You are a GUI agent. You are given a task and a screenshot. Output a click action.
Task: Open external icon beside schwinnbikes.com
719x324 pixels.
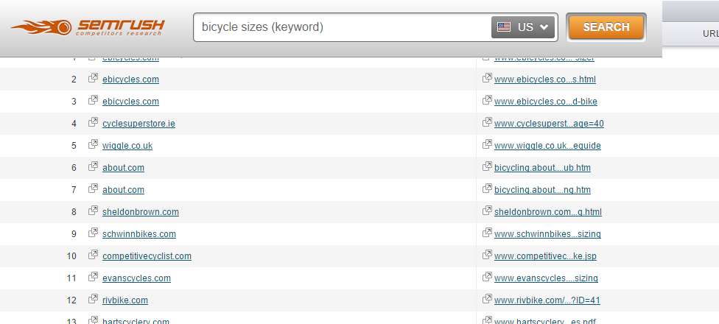[x=93, y=233]
